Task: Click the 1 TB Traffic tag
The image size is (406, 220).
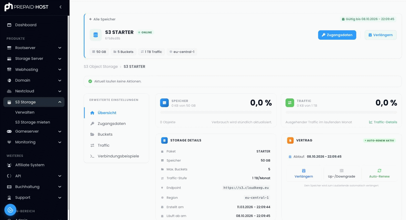Action: 151,52
